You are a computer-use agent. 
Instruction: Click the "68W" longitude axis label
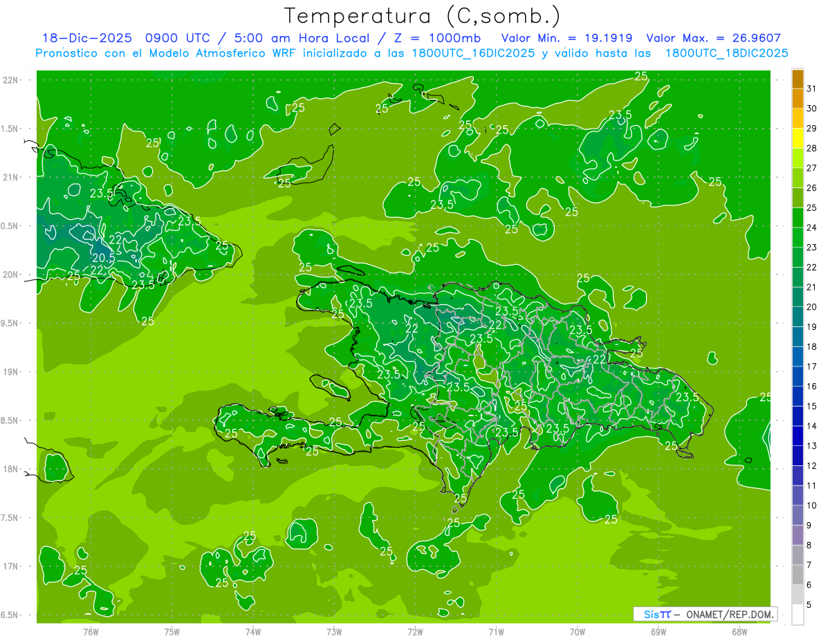739,632
